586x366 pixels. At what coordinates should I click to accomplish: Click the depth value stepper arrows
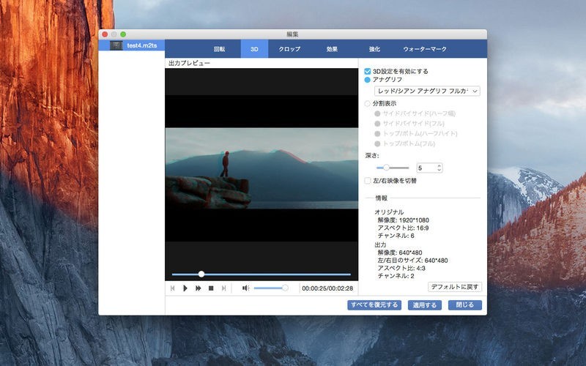pyautogui.click(x=439, y=168)
